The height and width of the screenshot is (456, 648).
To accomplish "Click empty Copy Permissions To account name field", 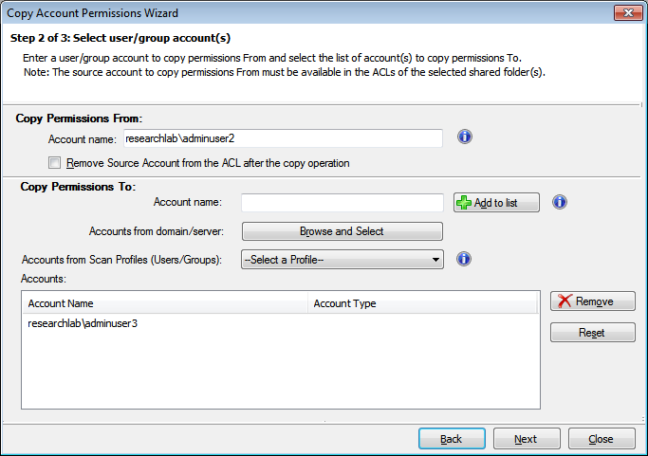I will (x=343, y=203).
